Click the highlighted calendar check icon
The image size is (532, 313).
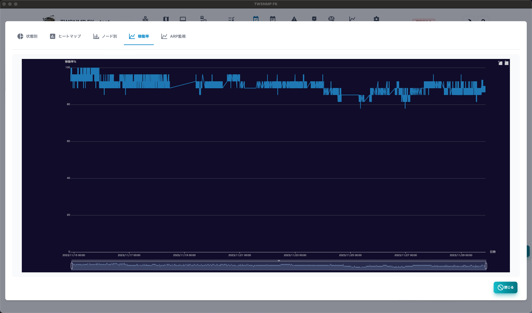[x=256, y=19]
